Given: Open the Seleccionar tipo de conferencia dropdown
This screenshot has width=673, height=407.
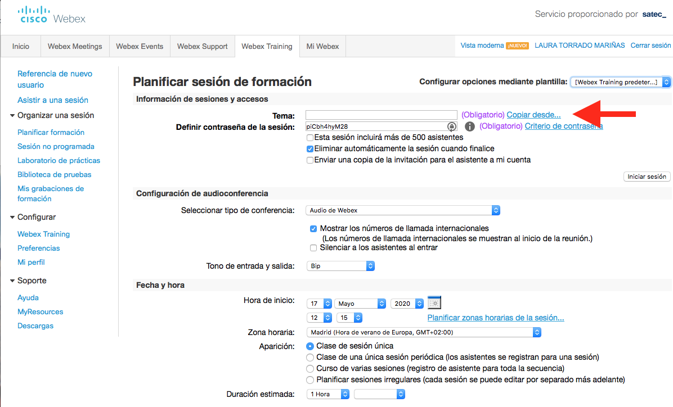Looking at the screenshot, I should 403,210.
